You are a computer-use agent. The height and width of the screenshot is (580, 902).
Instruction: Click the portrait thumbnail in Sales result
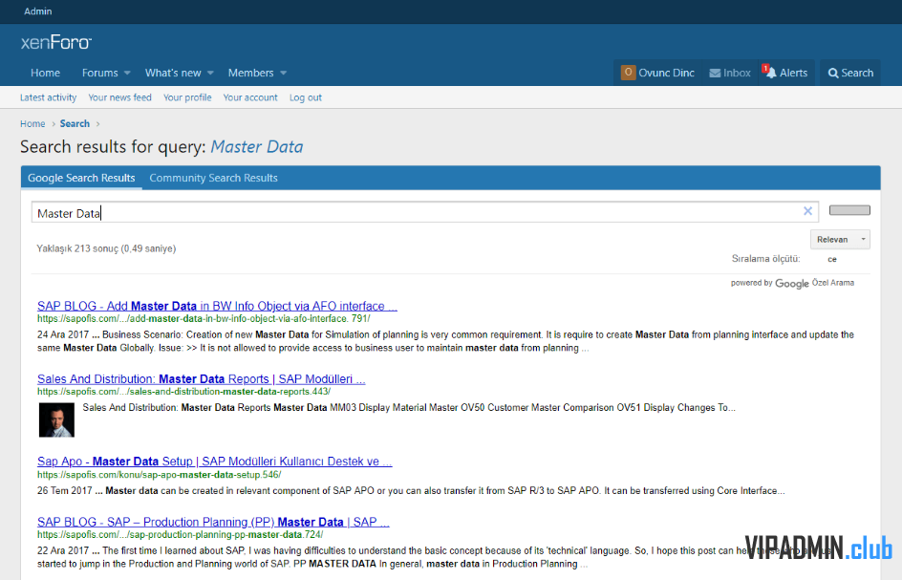click(x=56, y=420)
